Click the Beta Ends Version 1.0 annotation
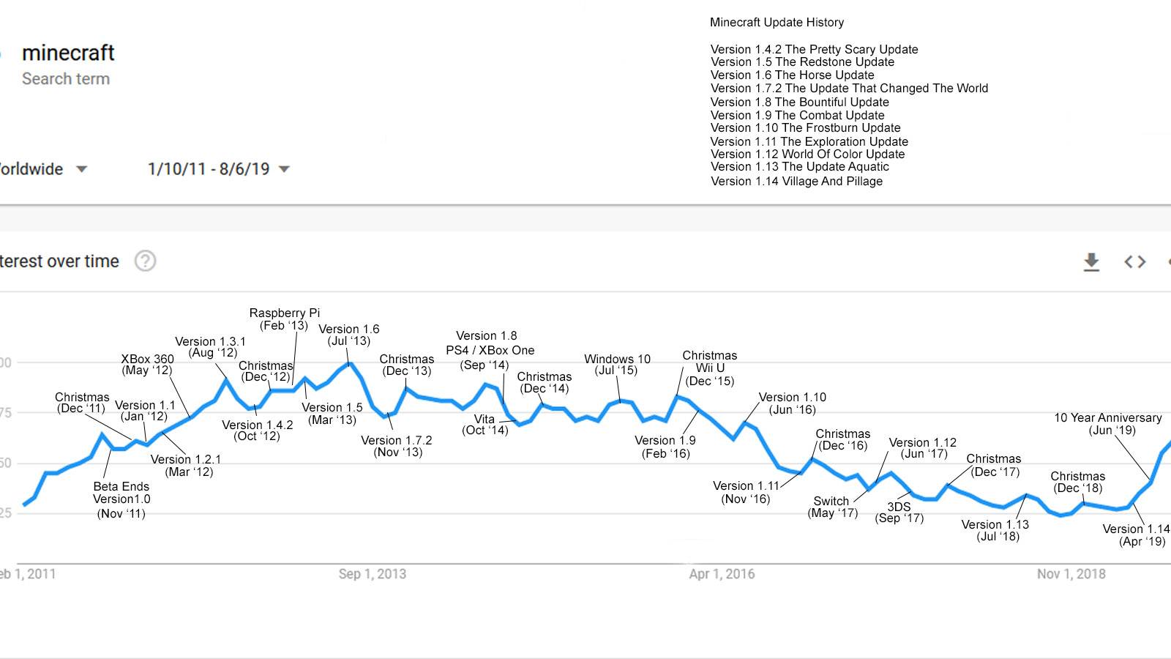Screen dimensions: 1171x659 click(121, 500)
